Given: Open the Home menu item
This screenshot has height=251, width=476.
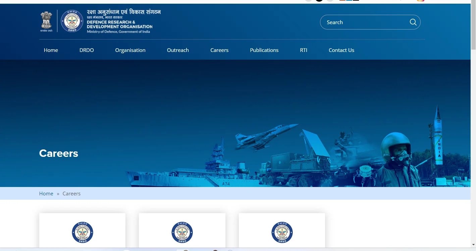Looking at the screenshot, I should [51, 50].
